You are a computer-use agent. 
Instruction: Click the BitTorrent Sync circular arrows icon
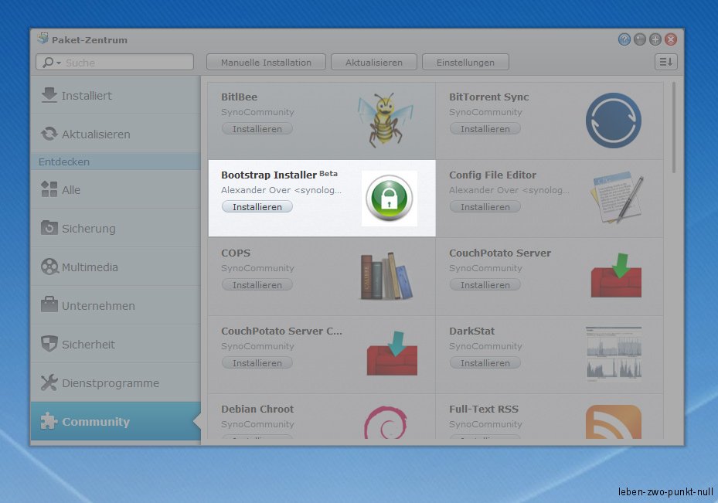tap(613, 121)
